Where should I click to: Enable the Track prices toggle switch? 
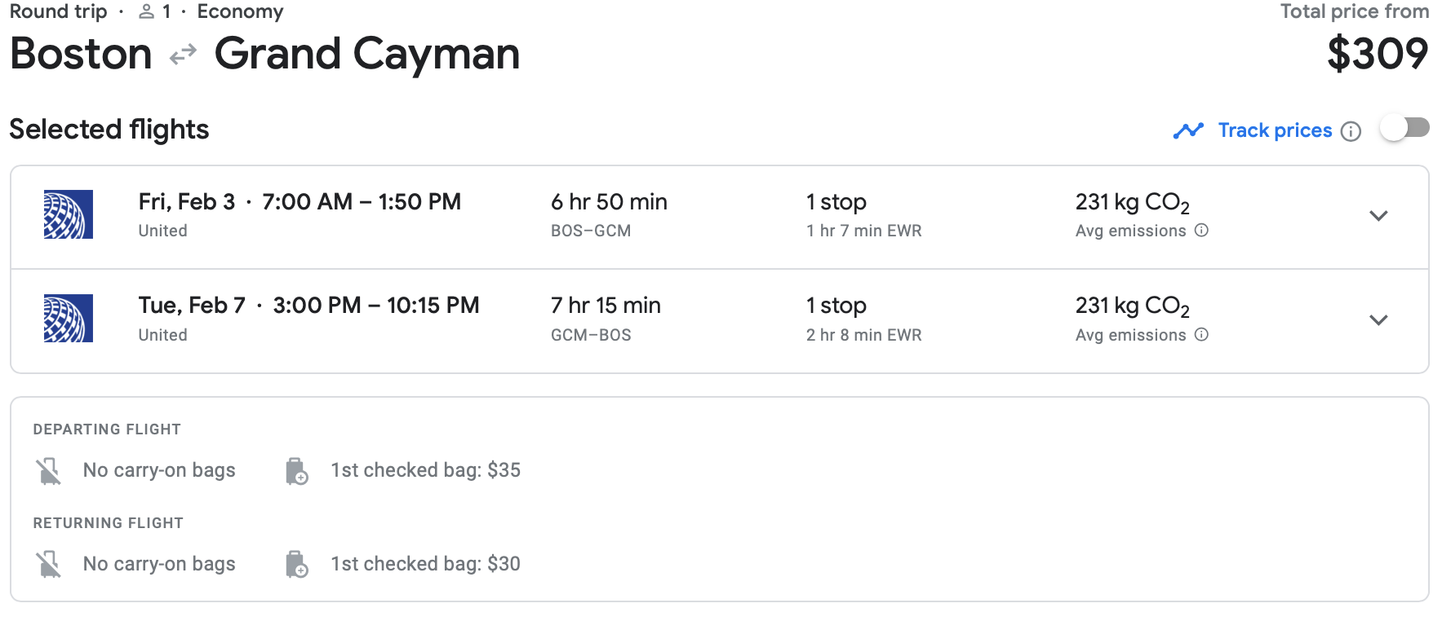pyautogui.click(x=1404, y=128)
